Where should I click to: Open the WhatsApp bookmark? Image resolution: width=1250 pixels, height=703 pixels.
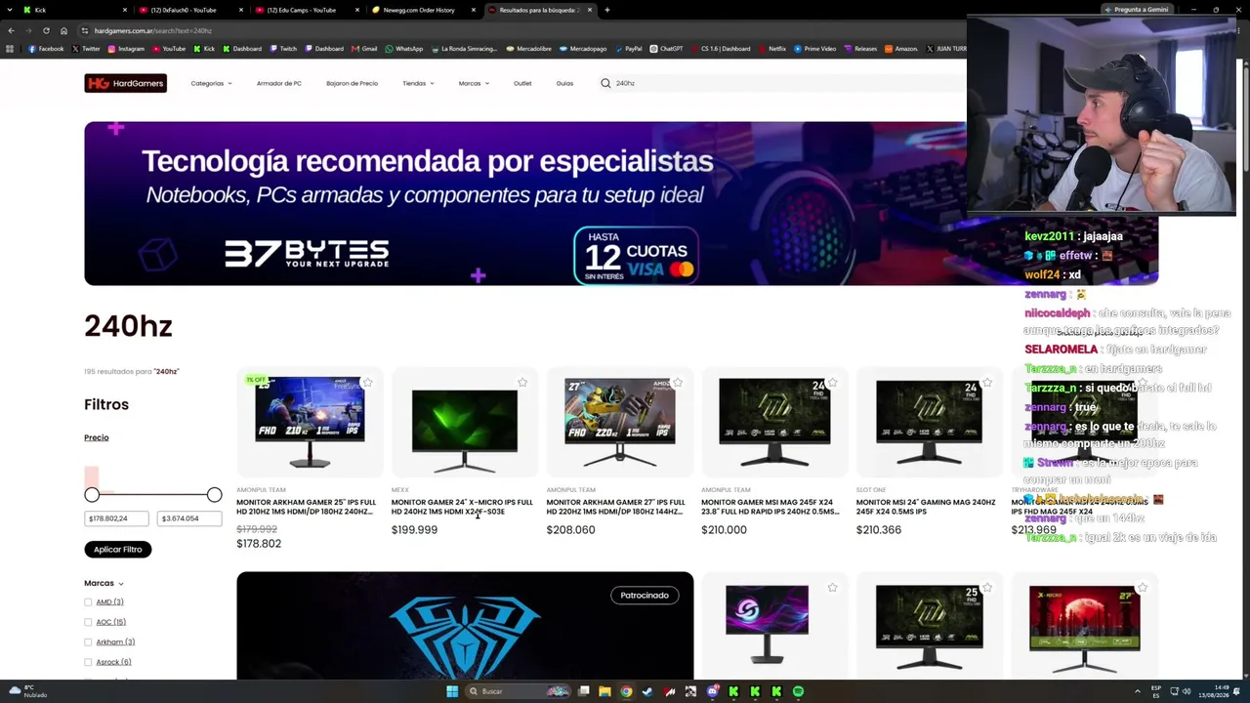(x=404, y=49)
